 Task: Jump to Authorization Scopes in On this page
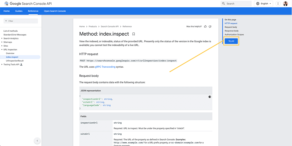234,35
